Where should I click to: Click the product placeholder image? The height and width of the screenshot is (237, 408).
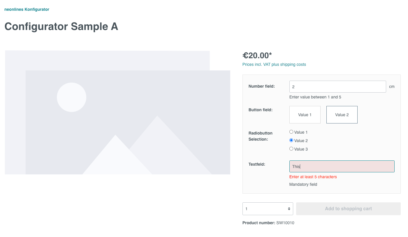(x=117, y=112)
